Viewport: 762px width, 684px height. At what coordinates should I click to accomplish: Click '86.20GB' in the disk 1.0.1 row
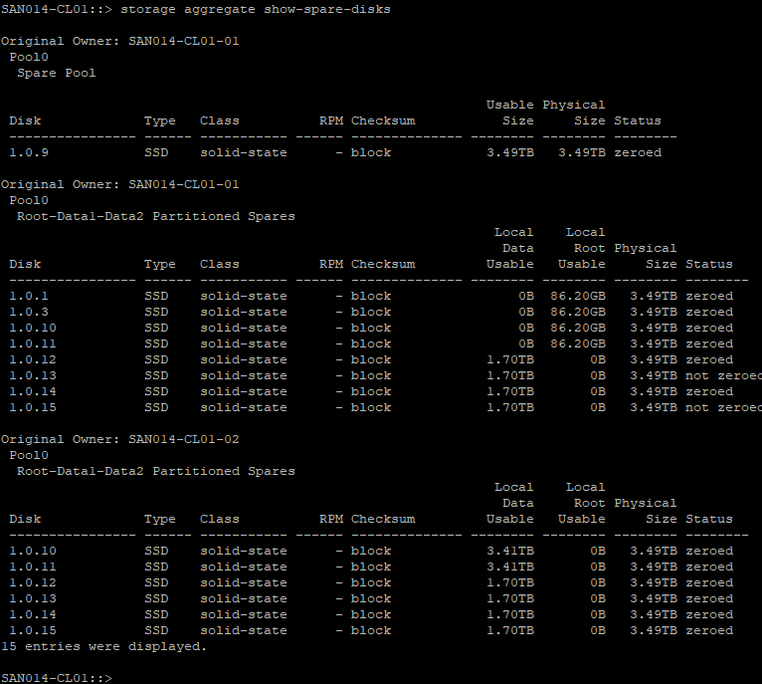pyautogui.click(x=578, y=297)
